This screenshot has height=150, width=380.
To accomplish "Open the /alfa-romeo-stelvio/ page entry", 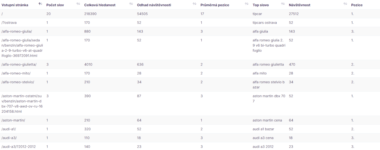I will pyautogui.click(x=18, y=82).
